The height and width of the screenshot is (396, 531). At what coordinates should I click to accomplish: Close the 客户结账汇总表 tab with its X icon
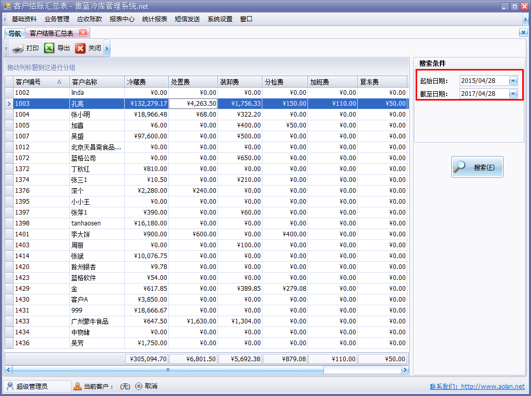click(83, 33)
